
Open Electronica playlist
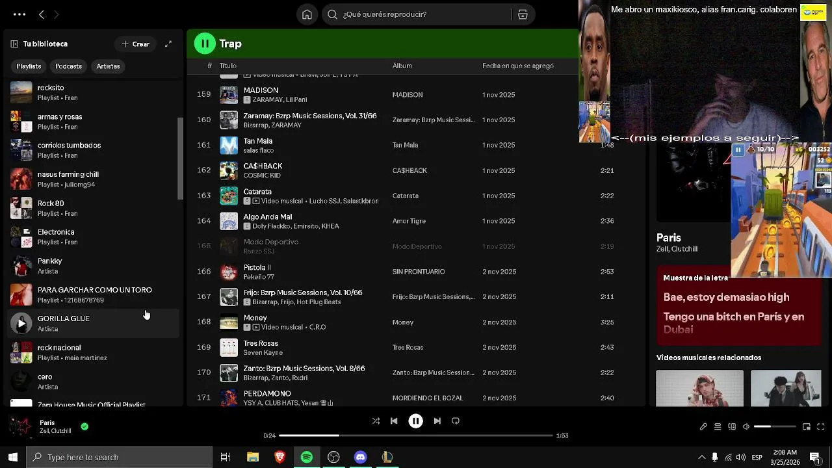94,237
